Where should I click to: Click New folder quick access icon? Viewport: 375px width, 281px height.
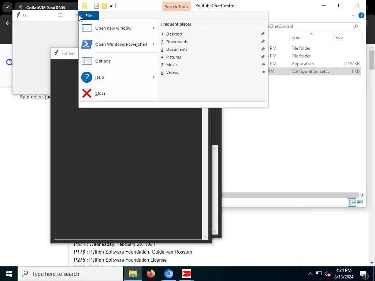click(104, 6)
